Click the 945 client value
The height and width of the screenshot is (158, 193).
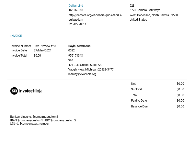coord(71,60)
